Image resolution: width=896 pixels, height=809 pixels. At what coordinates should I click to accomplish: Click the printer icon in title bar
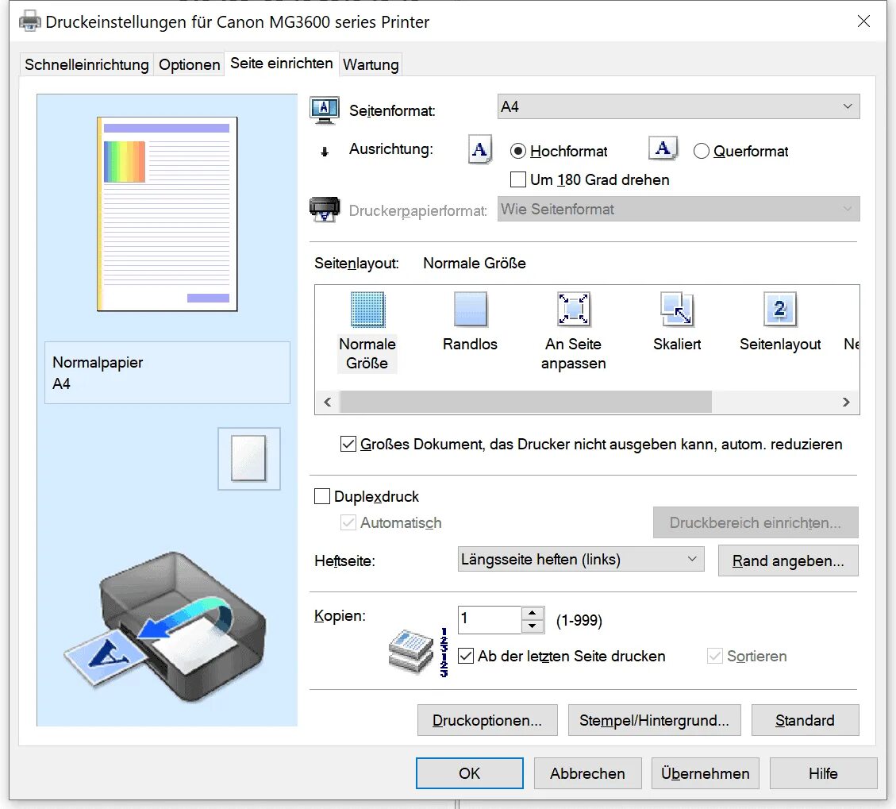pyautogui.click(x=30, y=21)
